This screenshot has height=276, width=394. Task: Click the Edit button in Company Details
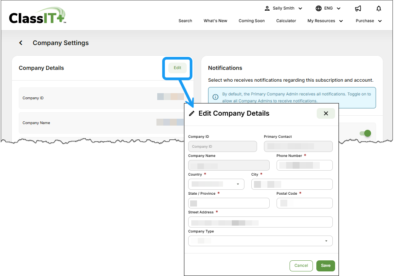(177, 68)
